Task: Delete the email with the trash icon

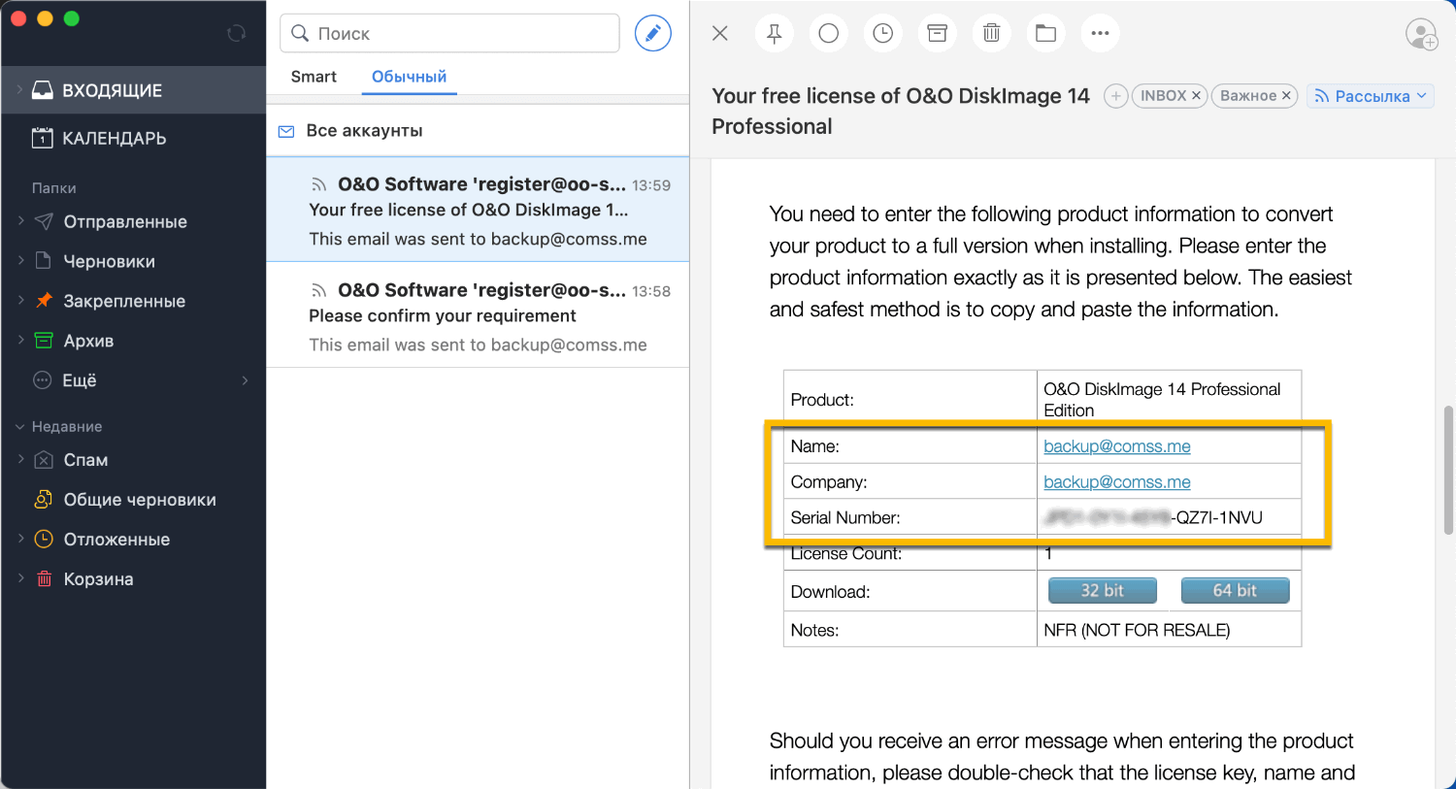Action: (x=991, y=33)
